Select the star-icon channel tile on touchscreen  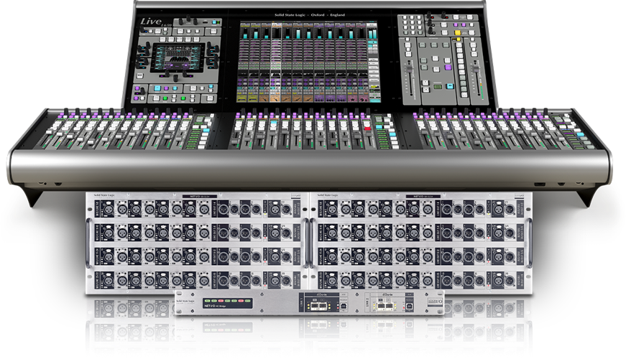point(352,98)
